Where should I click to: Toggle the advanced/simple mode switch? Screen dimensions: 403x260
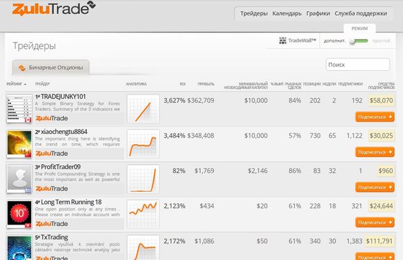click(x=359, y=41)
